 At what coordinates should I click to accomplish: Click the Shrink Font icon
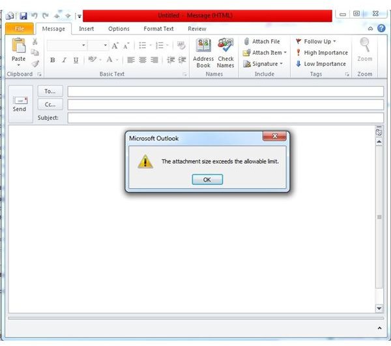126,46
